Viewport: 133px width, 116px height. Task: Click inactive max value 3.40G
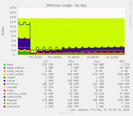(x=125, y=107)
